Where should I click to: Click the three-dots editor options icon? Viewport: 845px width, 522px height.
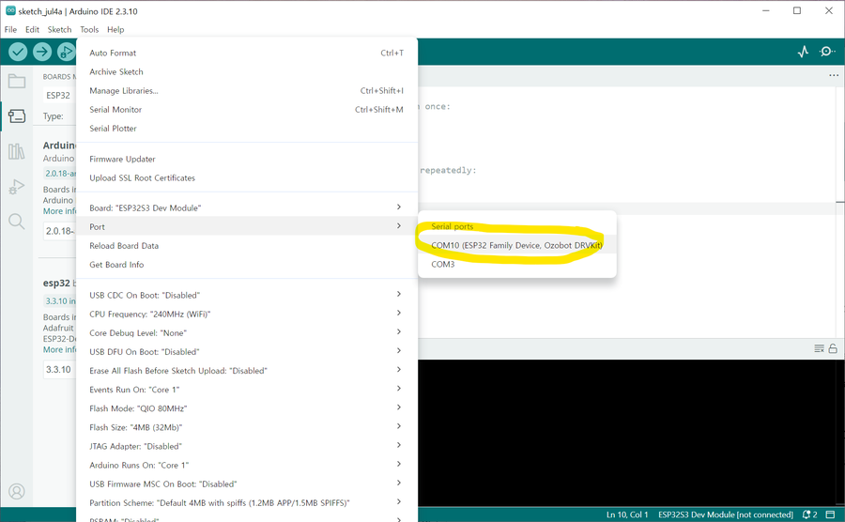834,75
